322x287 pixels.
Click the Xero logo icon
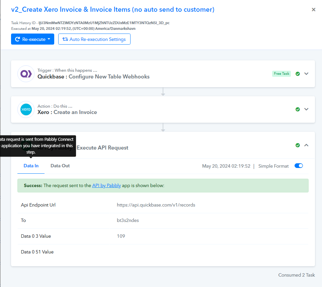tap(26, 109)
